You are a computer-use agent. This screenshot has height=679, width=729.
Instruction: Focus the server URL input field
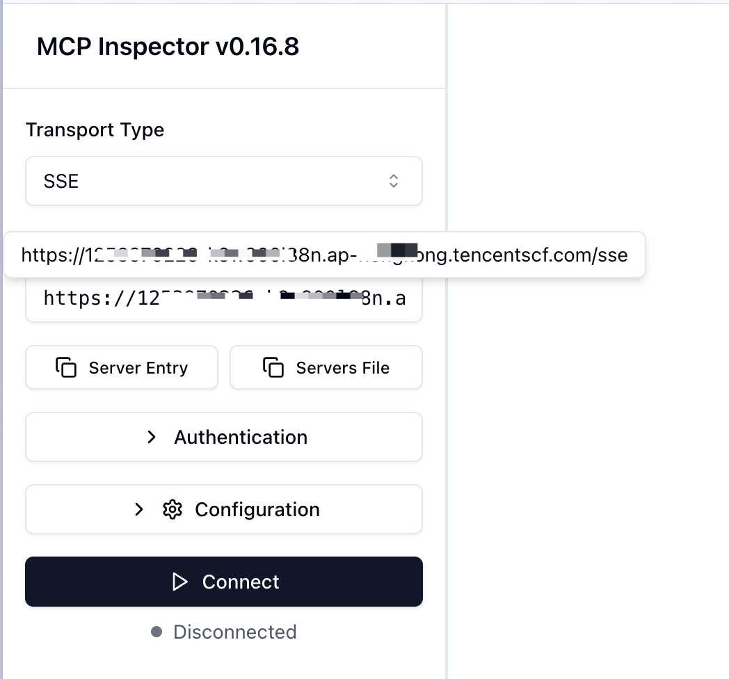point(223,300)
